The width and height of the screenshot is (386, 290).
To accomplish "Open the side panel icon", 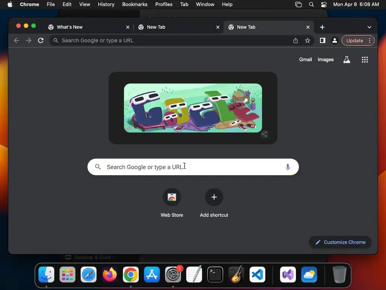I will (x=323, y=40).
